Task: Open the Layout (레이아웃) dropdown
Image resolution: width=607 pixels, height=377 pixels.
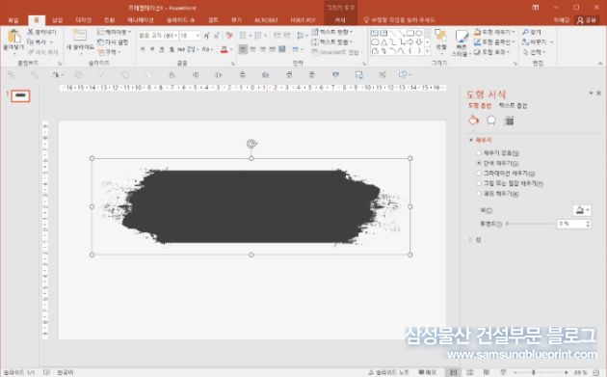Action: [115, 32]
